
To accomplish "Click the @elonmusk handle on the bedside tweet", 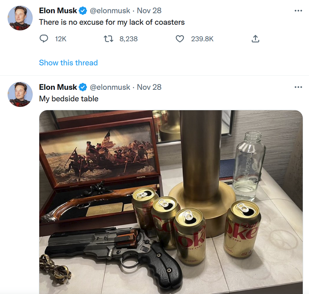I will point(110,87).
